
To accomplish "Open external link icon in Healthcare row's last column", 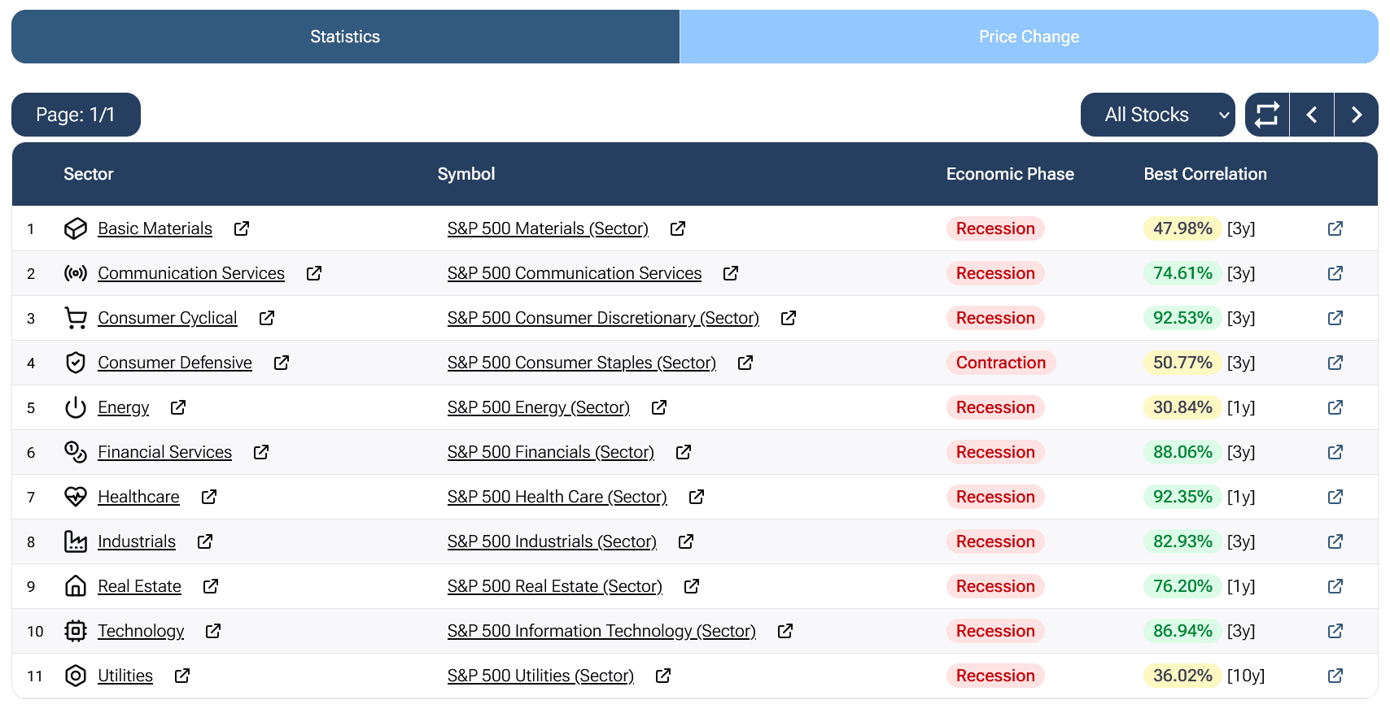I will [x=1335, y=497].
